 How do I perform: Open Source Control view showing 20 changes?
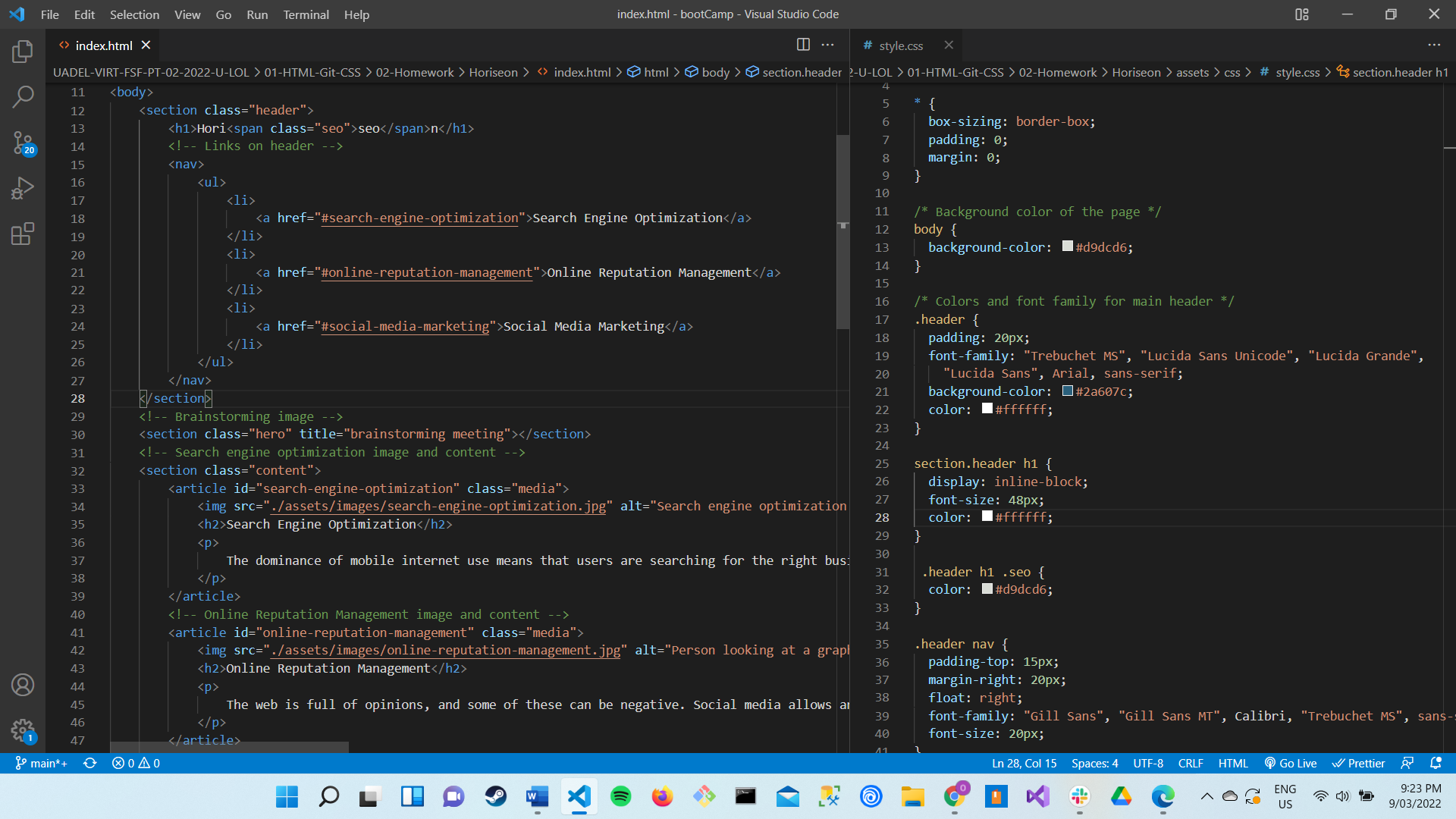point(23,143)
